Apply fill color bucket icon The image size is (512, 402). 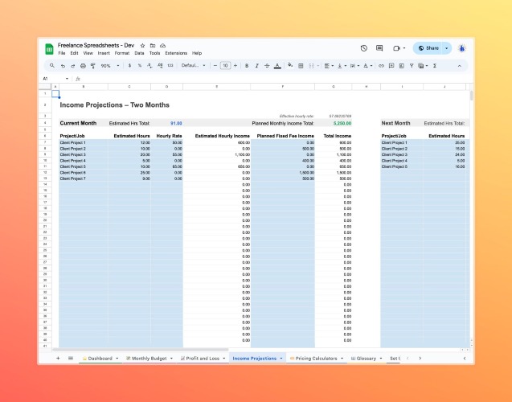point(290,65)
